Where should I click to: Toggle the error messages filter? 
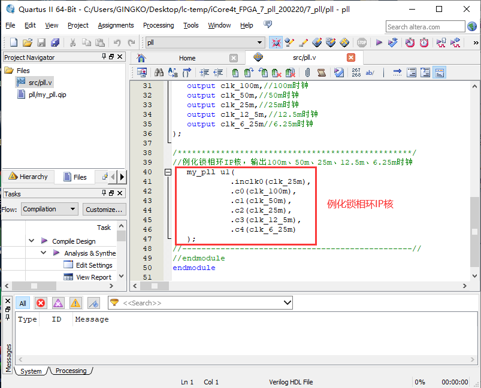pyautogui.click(x=40, y=303)
